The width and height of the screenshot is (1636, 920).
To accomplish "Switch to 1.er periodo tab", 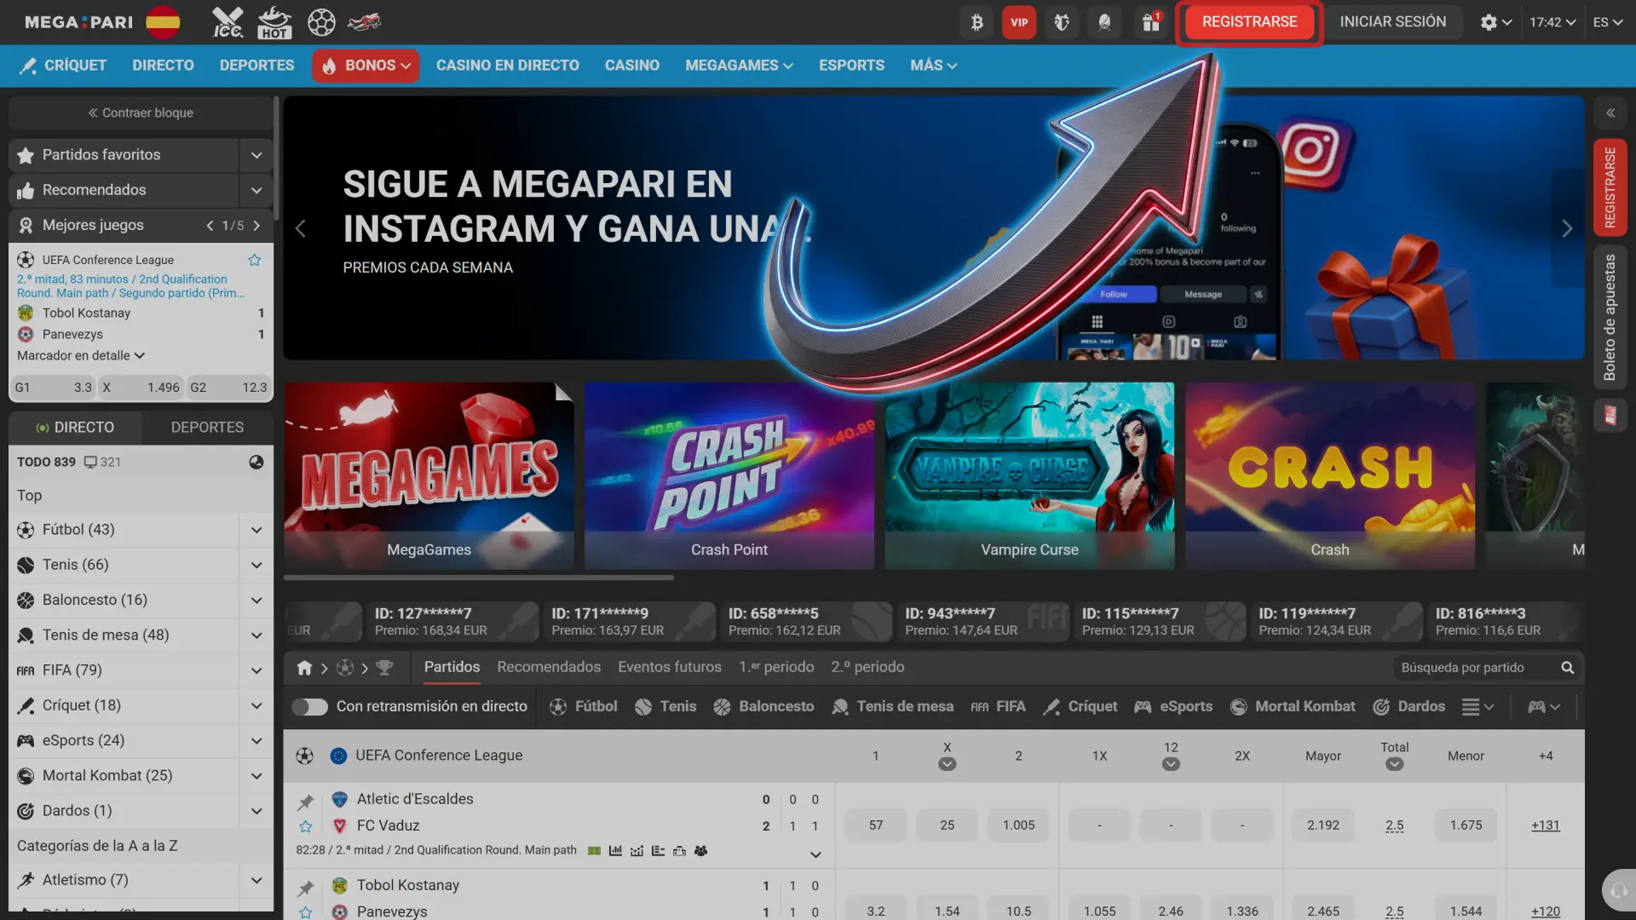I will tap(775, 668).
